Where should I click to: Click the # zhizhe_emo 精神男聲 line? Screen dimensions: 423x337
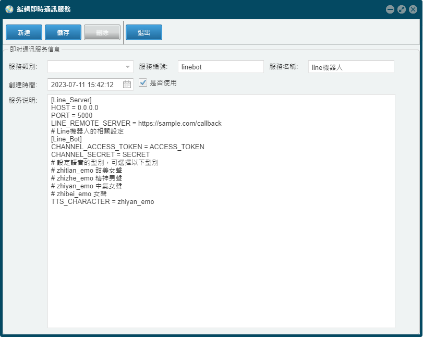point(87,178)
